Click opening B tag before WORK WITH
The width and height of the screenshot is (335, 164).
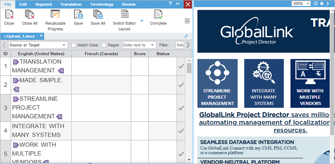(16, 145)
